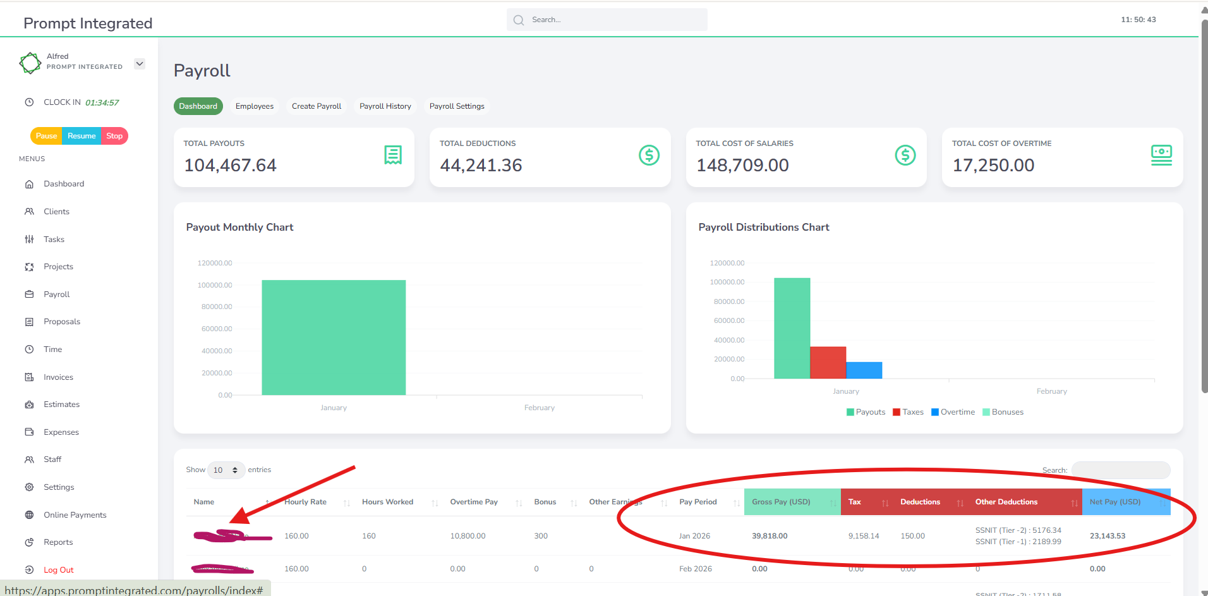The image size is (1208, 596).
Task: Click the Online Payments globe icon
Action: point(29,515)
